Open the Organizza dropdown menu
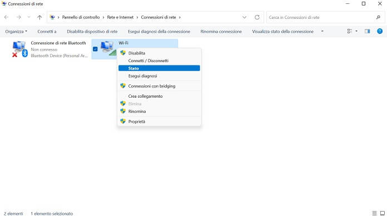 coord(16,32)
